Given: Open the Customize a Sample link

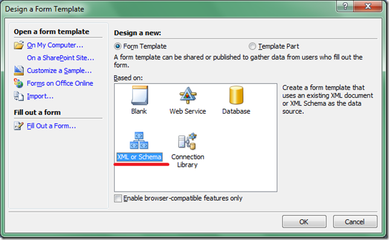Looking at the screenshot, I should [x=59, y=71].
